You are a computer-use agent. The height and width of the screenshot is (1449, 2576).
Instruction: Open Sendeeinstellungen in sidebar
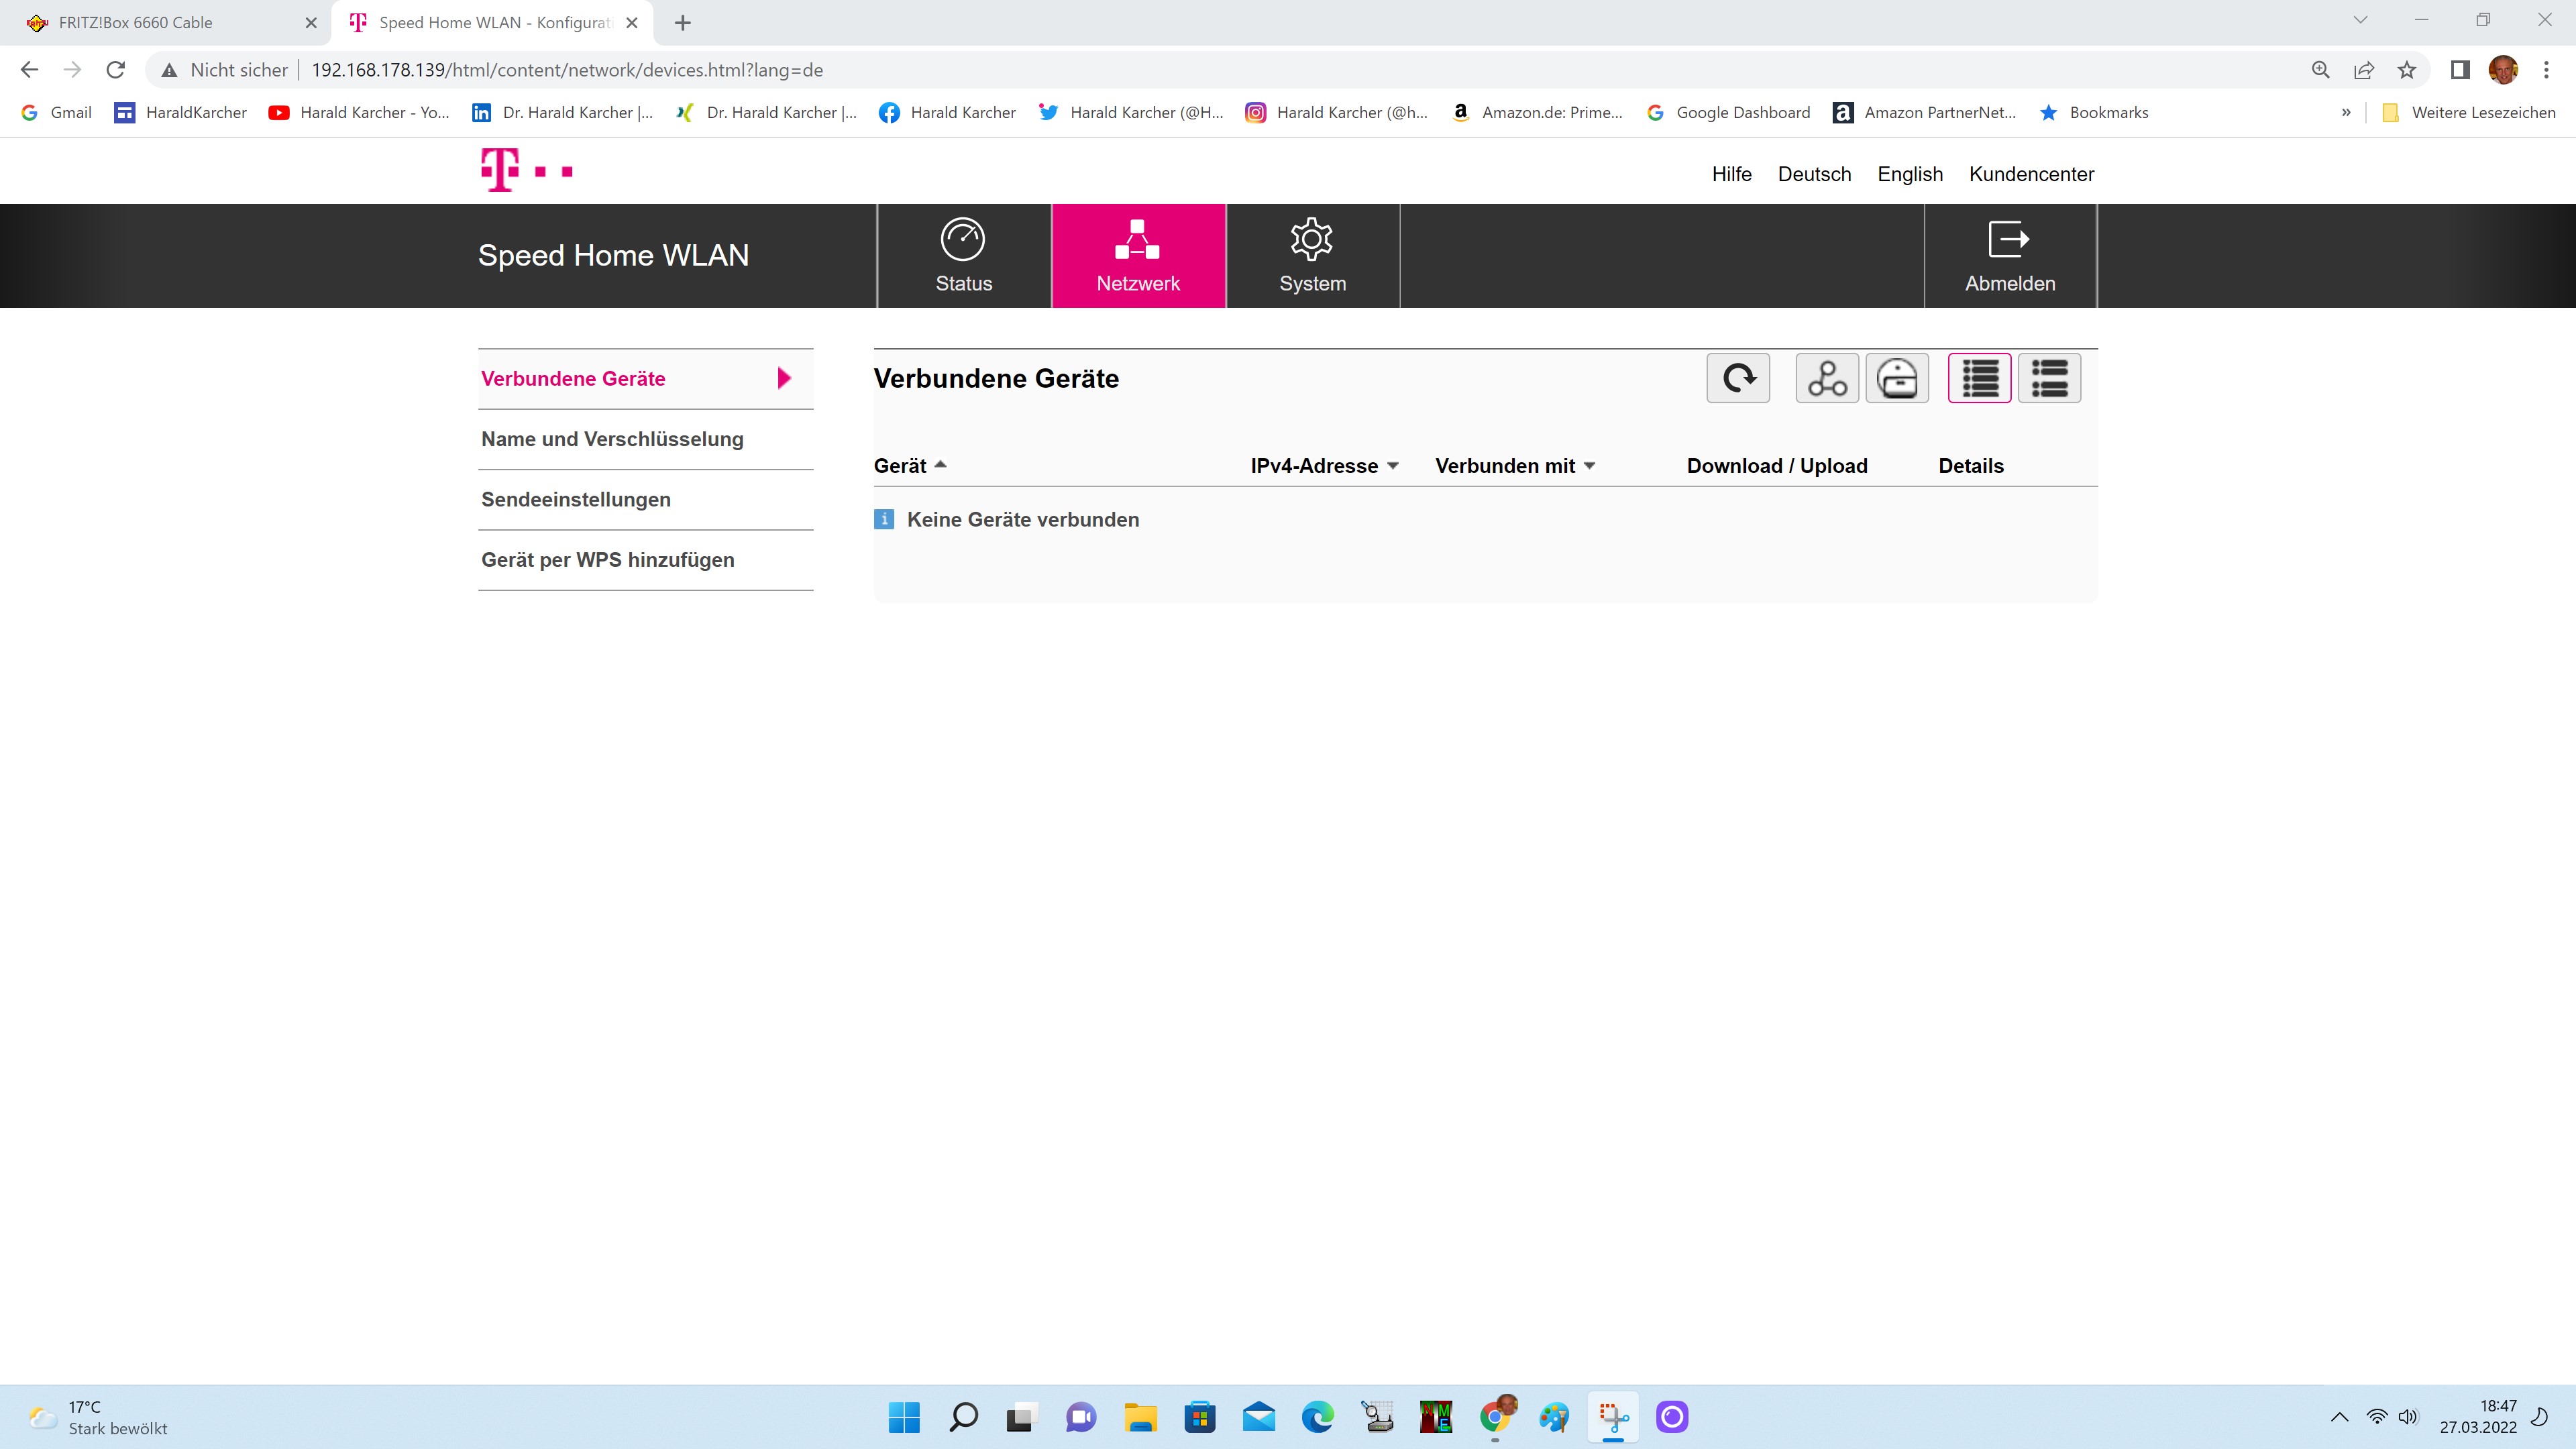[x=576, y=499]
